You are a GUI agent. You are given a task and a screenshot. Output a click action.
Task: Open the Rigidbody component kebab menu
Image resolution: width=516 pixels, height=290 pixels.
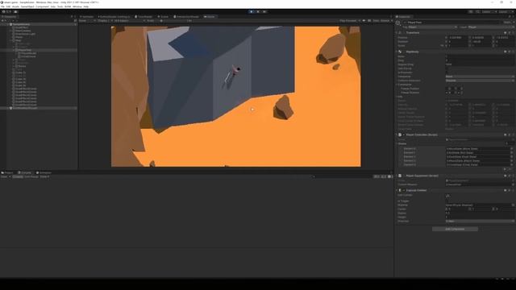coord(513,52)
